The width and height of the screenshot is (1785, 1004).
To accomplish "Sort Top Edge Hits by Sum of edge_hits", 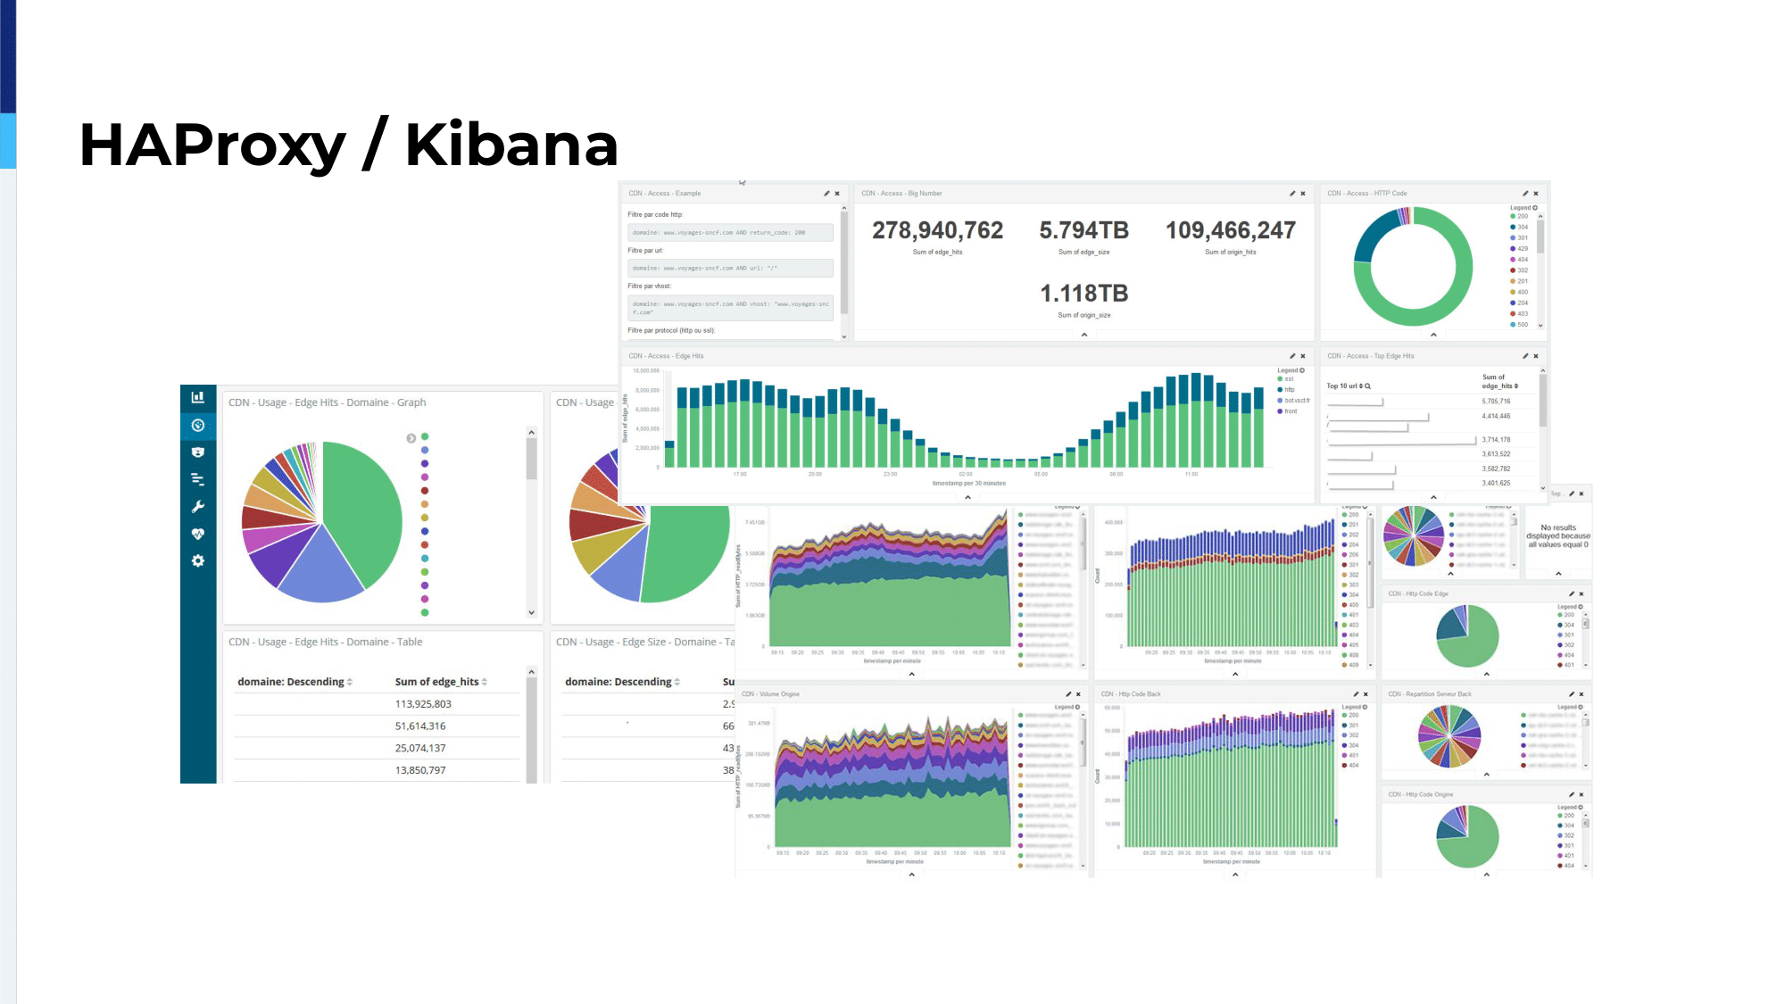I will coord(1499,382).
